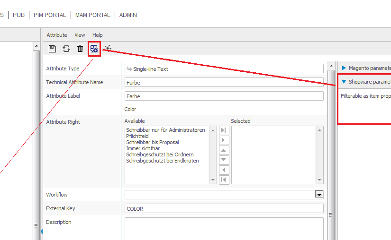Click the move-down arrow between the lists
Screen dimensions: 391x240
[224, 160]
